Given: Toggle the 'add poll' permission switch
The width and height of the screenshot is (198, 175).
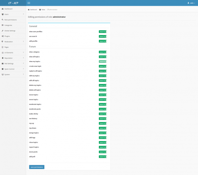Looking at the screenshot, I should point(103,157).
